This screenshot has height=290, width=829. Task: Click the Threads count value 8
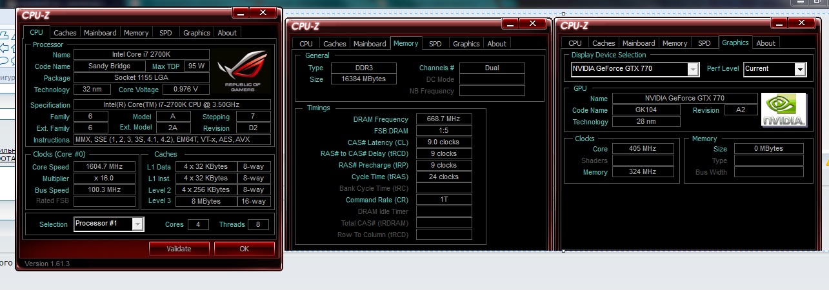(258, 224)
